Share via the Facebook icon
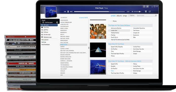The image size is (176, 92). 144,6
